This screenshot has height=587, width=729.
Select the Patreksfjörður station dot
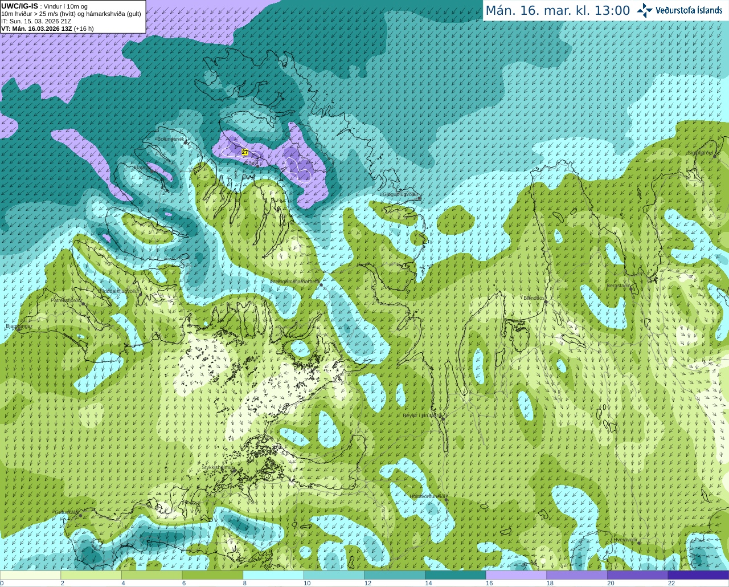[x=83, y=304]
